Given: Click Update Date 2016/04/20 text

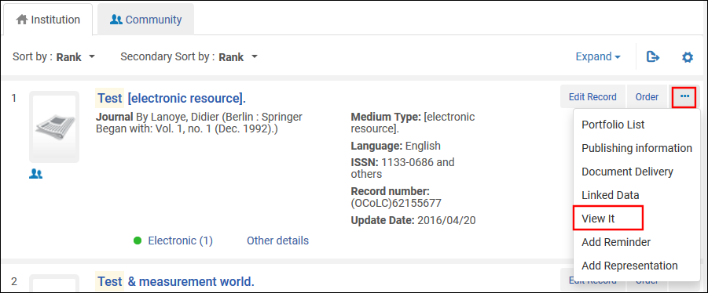Looking at the screenshot, I should 413,221.
